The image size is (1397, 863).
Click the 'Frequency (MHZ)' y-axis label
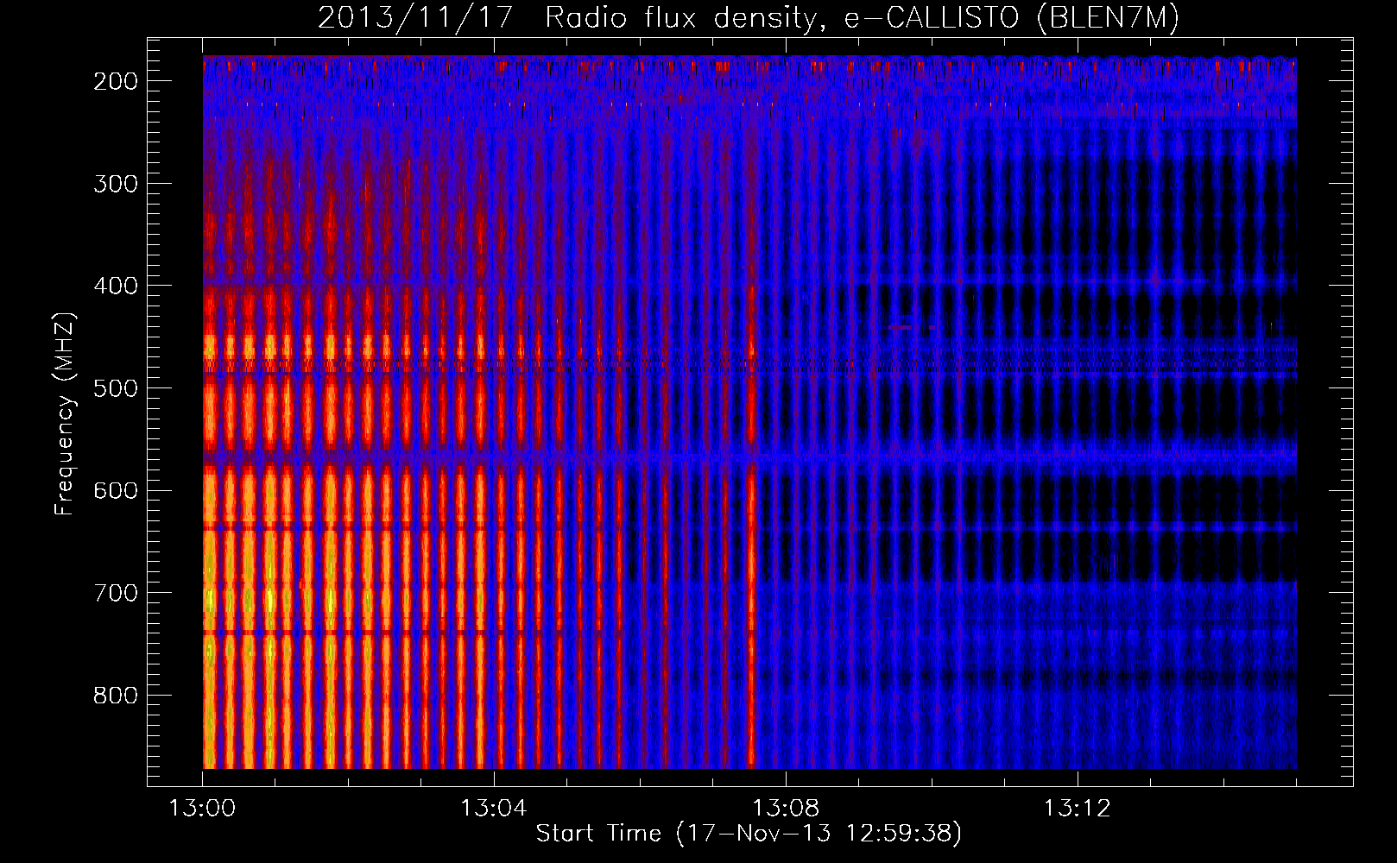coord(65,413)
